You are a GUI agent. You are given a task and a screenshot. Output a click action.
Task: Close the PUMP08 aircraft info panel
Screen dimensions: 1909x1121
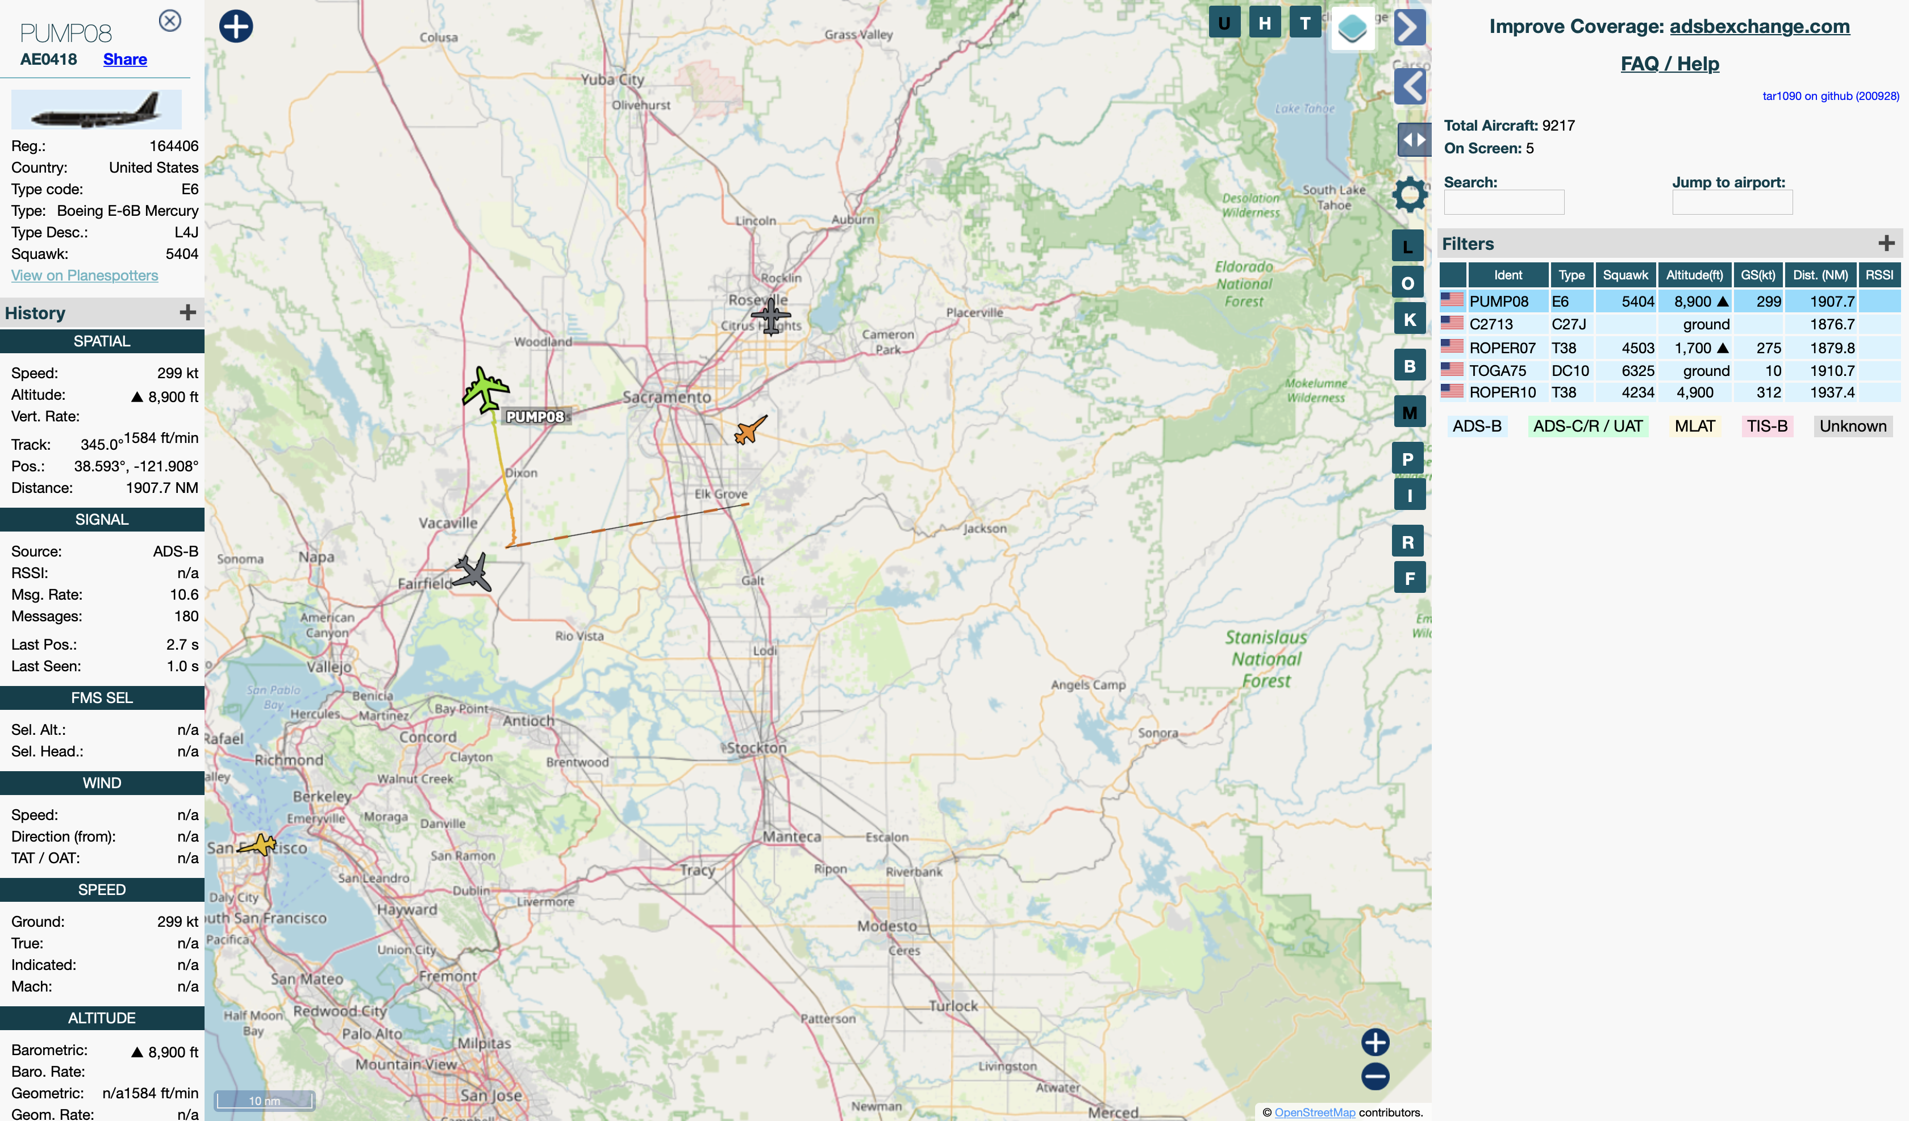point(170,20)
